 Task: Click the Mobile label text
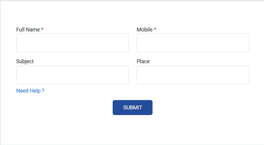[x=144, y=30]
